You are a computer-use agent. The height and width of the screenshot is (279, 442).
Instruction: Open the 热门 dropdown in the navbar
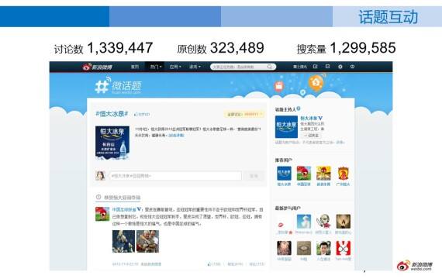[x=156, y=67]
